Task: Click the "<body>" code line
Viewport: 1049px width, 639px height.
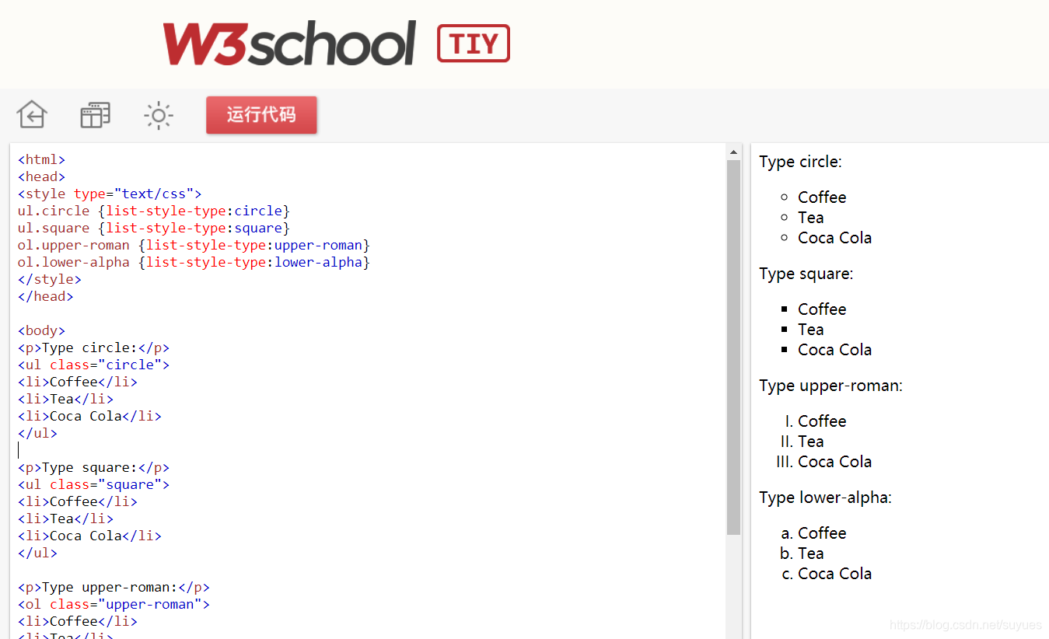Action: click(x=42, y=330)
